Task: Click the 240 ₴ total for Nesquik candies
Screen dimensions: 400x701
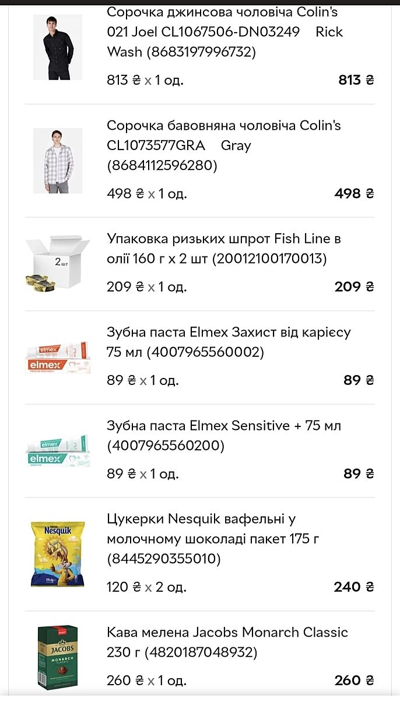Action: 354,587
